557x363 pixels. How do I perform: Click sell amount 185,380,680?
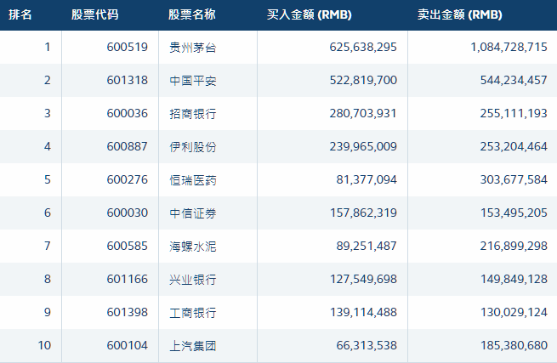pyautogui.click(x=514, y=345)
